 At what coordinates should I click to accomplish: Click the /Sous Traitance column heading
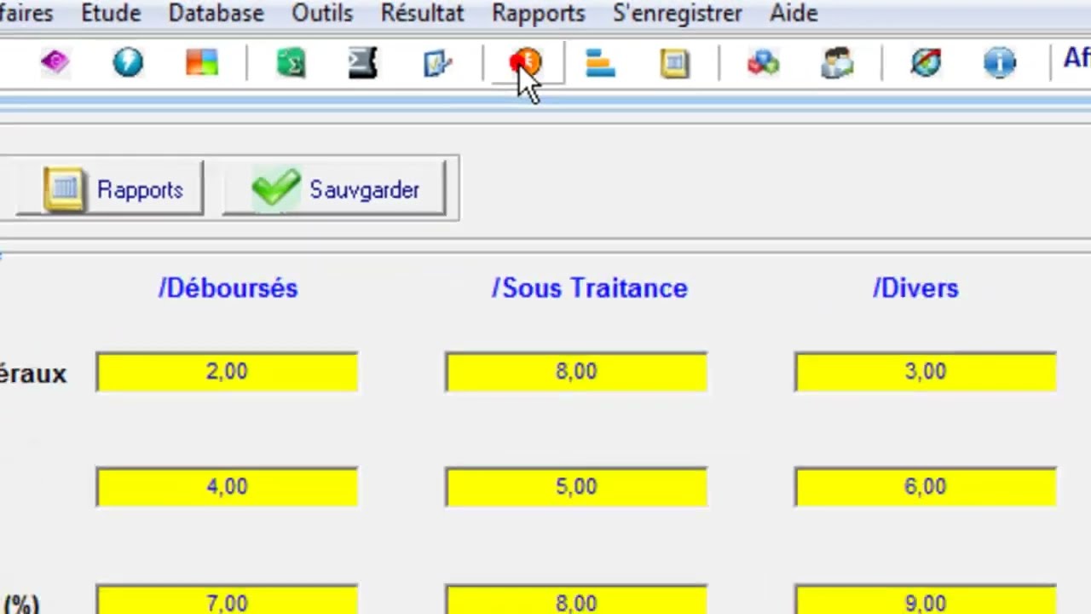pyautogui.click(x=590, y=288)
